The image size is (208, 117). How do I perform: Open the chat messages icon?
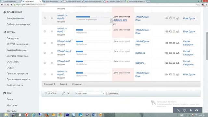(185, 110)
